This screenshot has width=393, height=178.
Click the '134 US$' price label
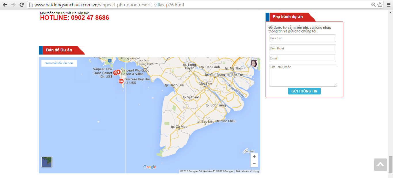click(x=106, y=77)
